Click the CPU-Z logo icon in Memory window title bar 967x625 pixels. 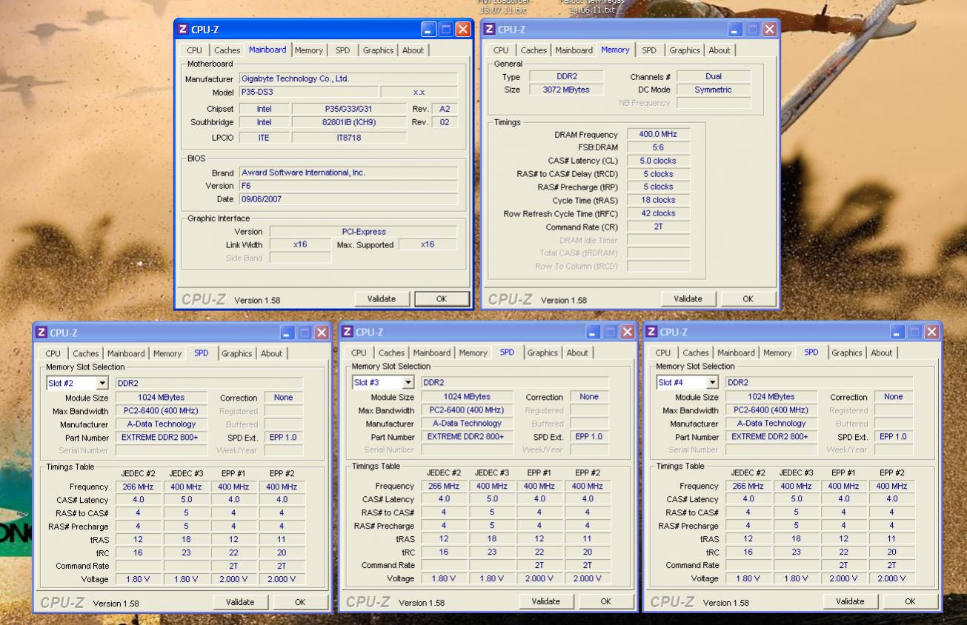(x=490, y=30)
